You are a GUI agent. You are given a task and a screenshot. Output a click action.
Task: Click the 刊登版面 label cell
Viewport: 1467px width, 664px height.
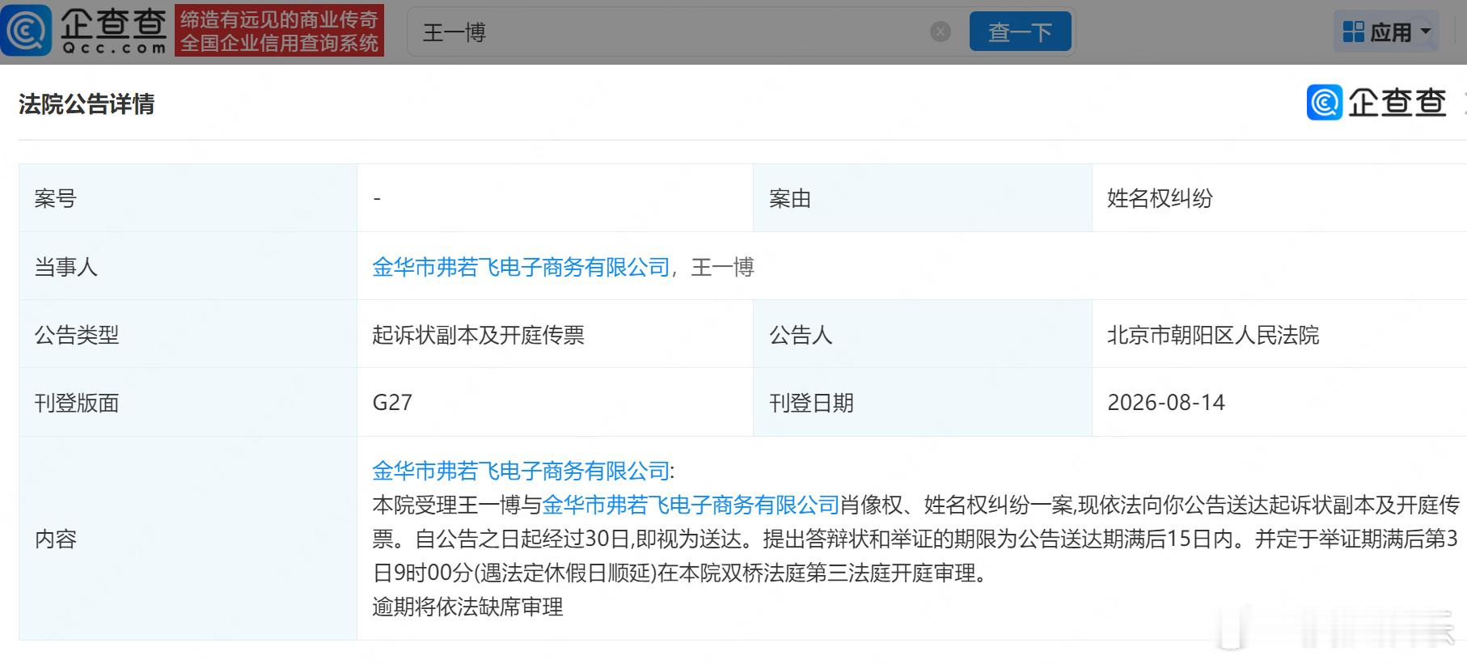point(188,402)
